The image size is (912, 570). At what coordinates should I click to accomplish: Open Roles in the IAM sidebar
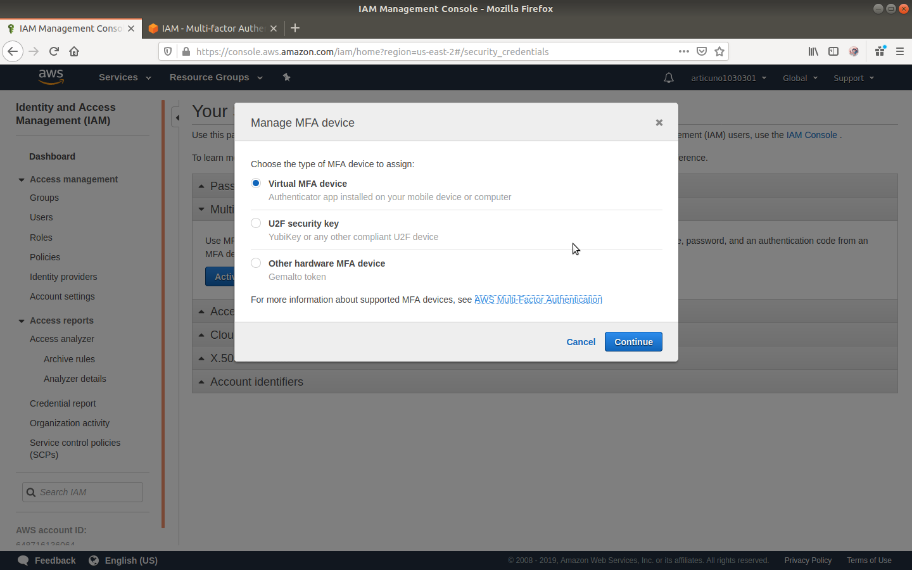(x=41, y=237)
